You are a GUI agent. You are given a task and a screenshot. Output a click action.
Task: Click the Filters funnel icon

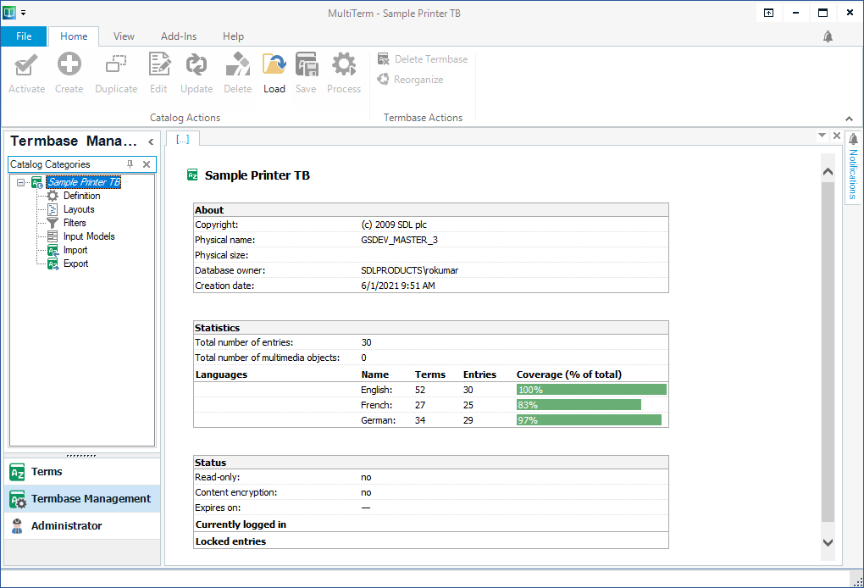coord(53,223)
